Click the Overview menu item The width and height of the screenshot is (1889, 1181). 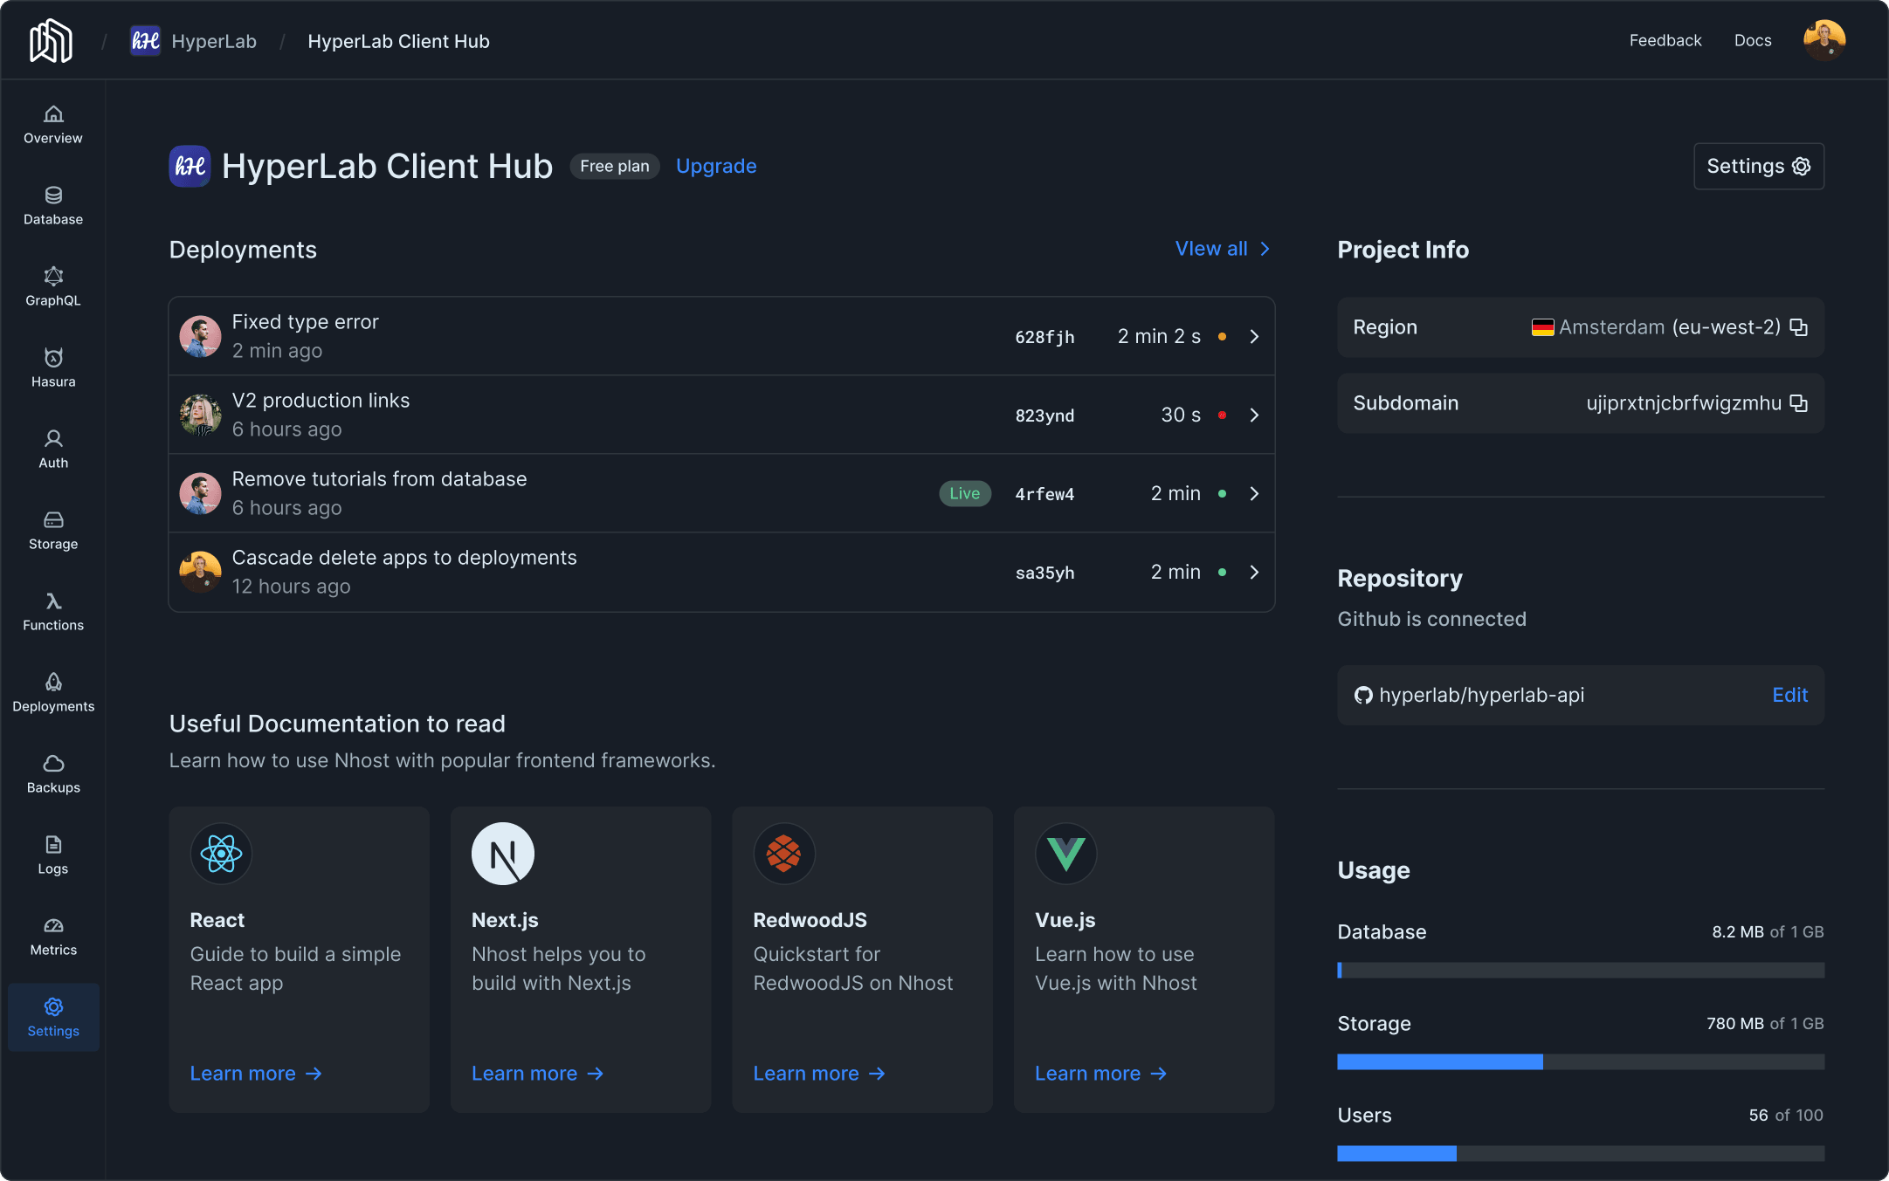(53, 124)
